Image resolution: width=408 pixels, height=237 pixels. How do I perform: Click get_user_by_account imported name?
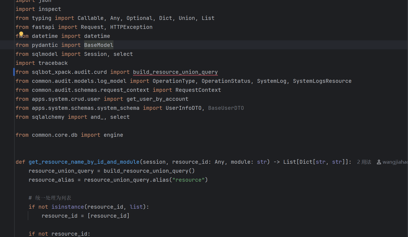[x=157, y=99]
